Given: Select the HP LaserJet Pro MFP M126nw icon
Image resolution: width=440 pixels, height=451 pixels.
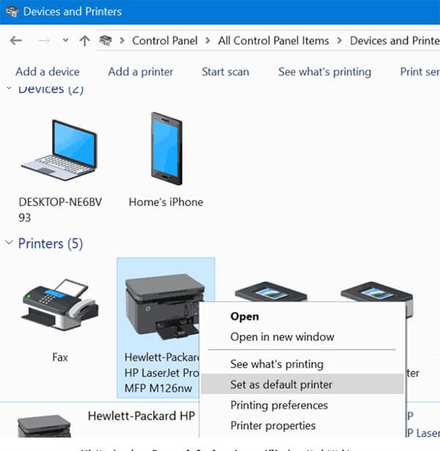Looking at the screenshot, I should pos(162,307).
